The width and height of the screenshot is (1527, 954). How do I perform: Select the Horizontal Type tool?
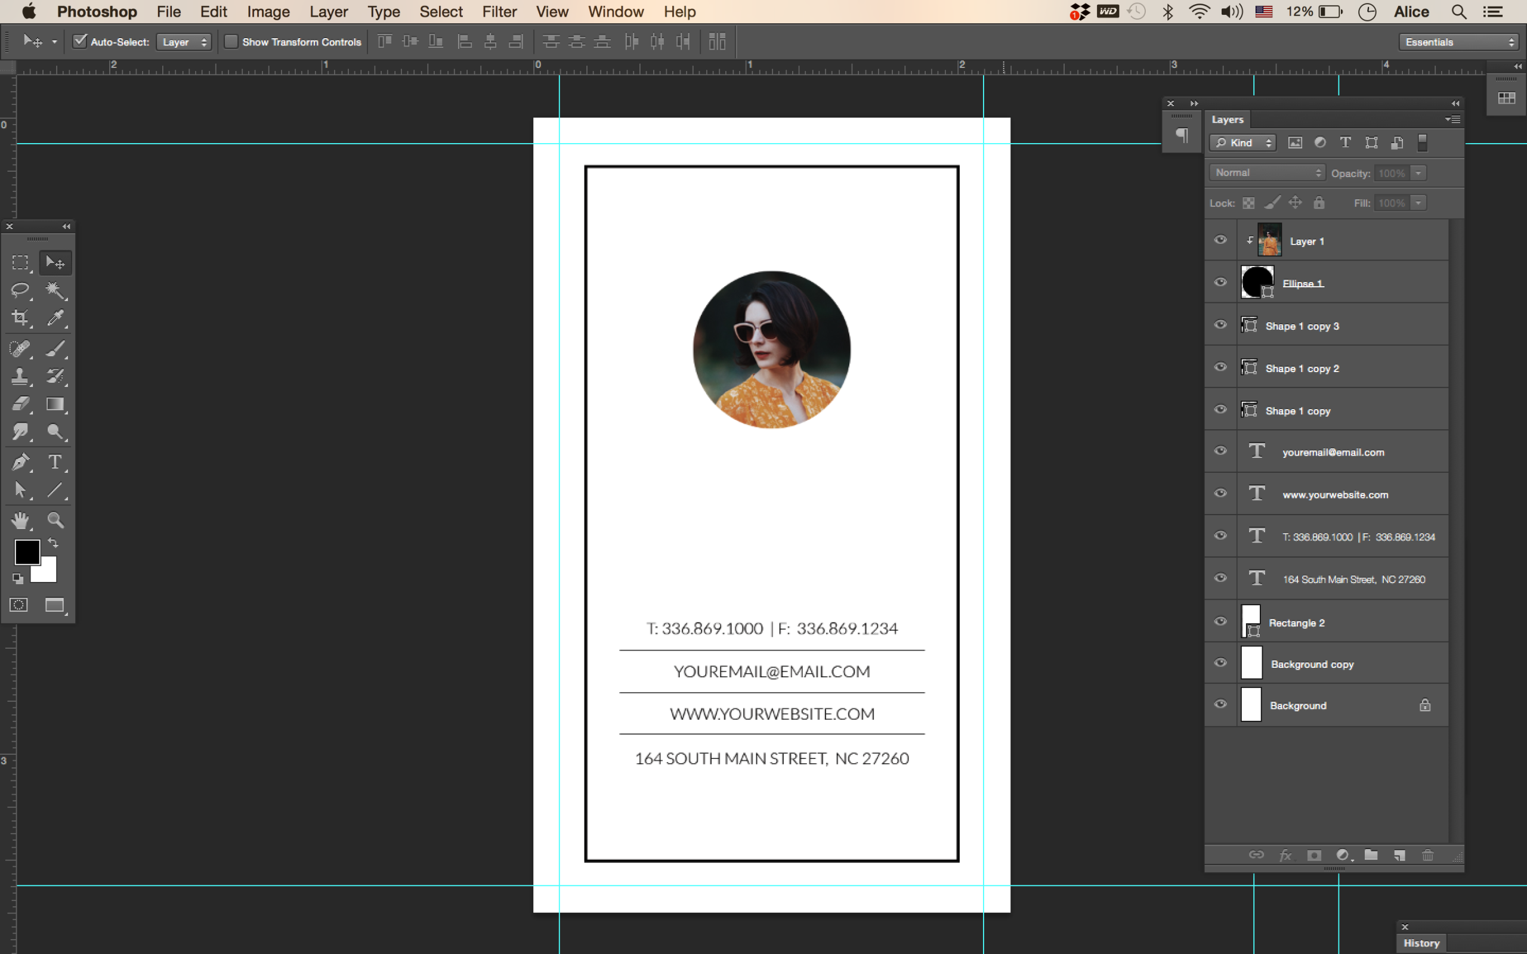55,462
